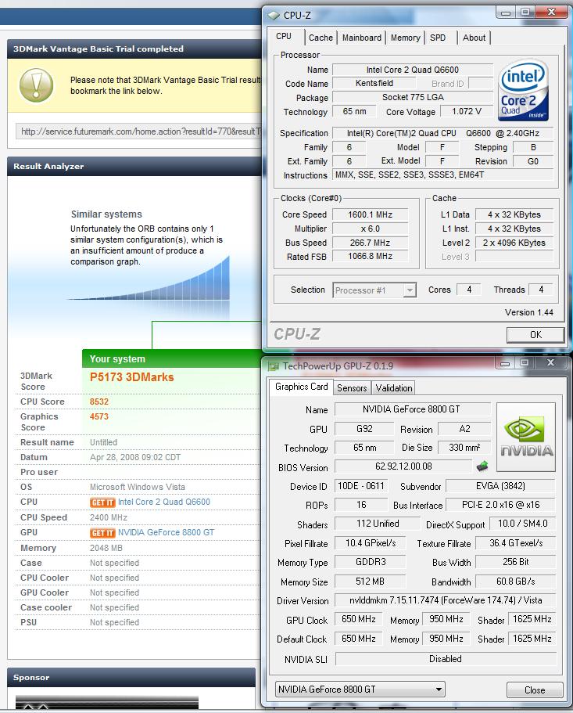Click the Sponsor banner thumbnail
The height and width of the screenshot is (713, 573).
(x=106, y=702)
